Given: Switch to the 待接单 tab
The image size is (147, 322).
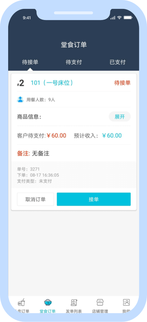Looking at the screenshot, I should 30,62.
